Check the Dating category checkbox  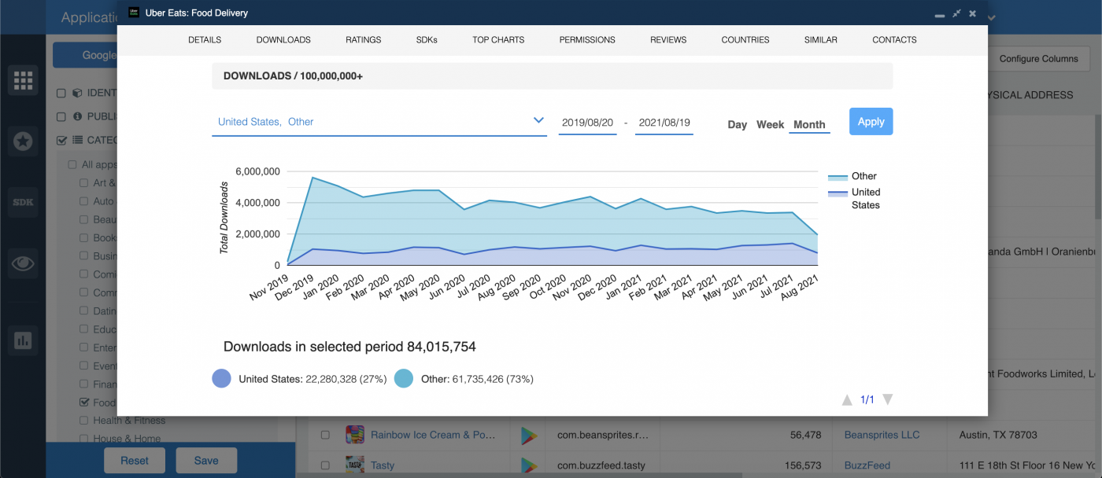(x=84, y=311)
